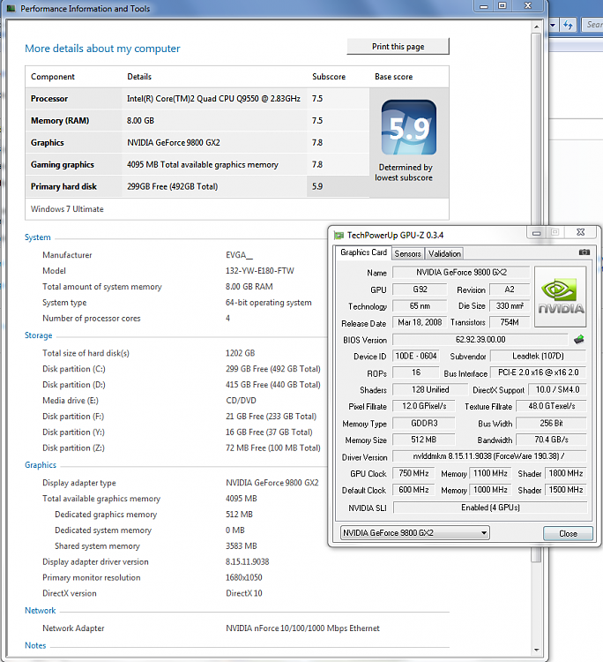This screenshot has height=662, width=603.
Task: Click the GPU Name field in GPU-Z
Action: click(x=461, y=273)
